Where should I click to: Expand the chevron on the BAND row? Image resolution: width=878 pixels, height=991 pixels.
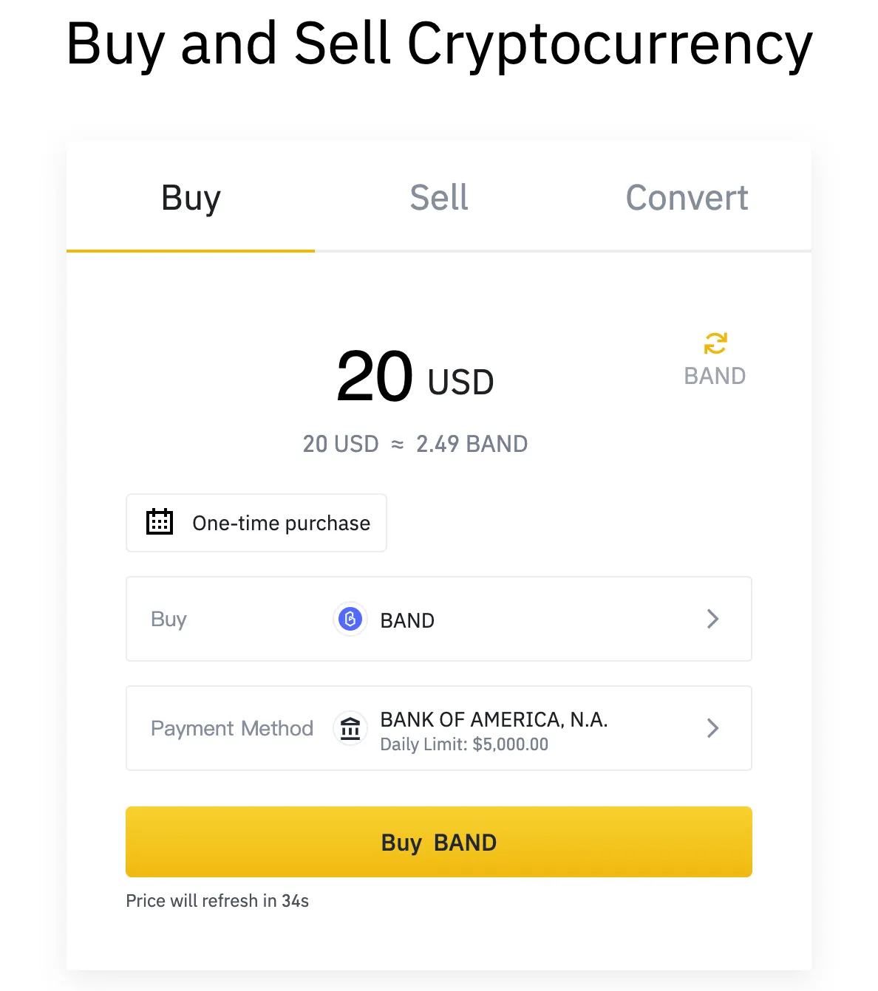point(712,619)
